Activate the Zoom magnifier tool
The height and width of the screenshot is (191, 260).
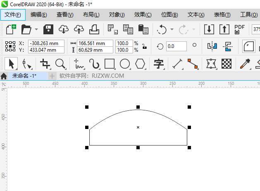pyautogui.click(x=61, y=64)
